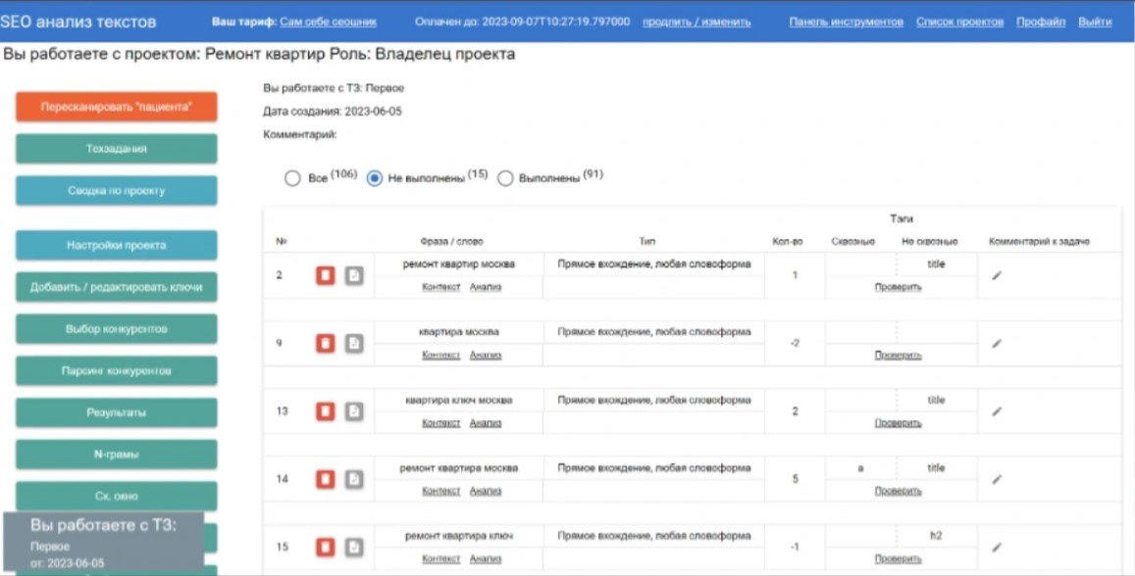Click 'Выйти' to log out

(x=1095, y=22)
